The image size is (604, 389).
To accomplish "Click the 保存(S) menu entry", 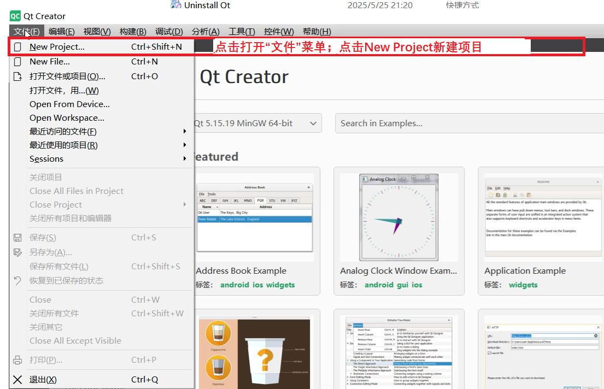I will 102,238.
